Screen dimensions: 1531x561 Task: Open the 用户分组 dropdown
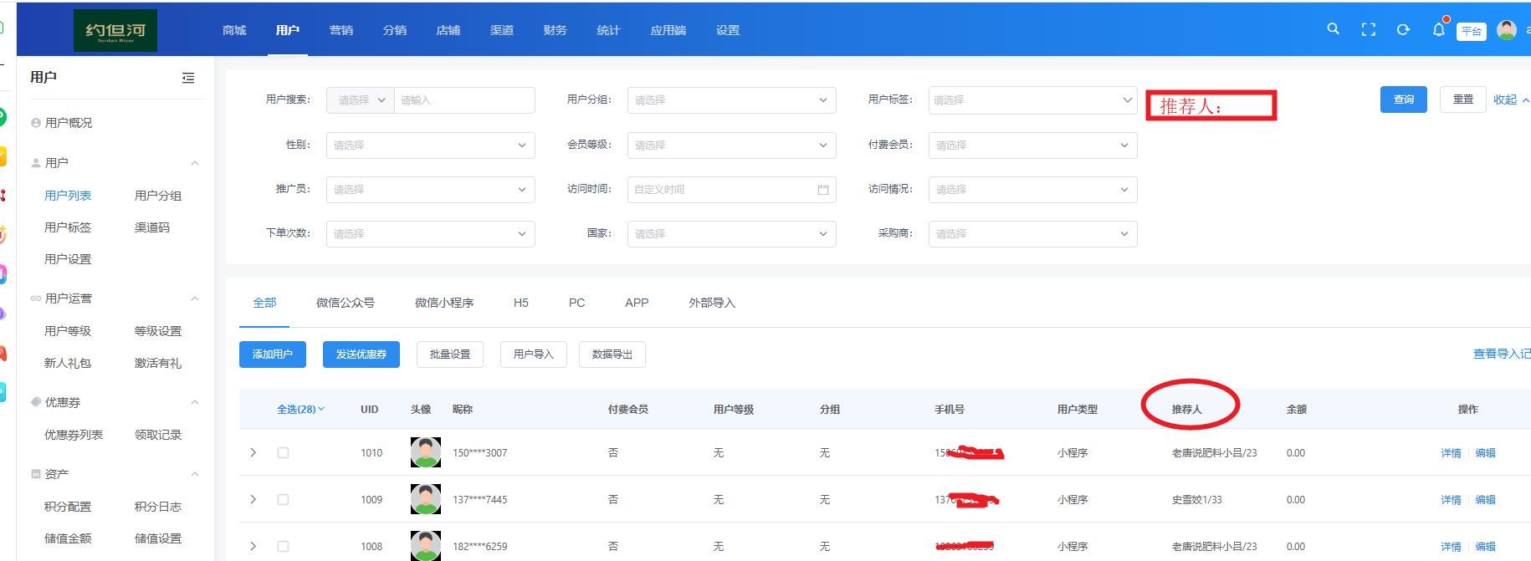click(x=731, y=100)
